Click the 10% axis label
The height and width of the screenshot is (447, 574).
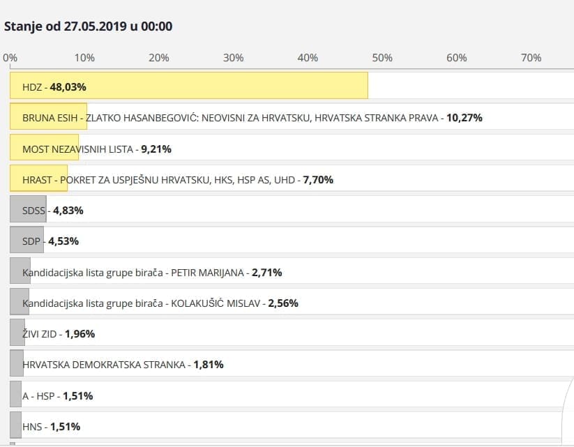[84, 58]
